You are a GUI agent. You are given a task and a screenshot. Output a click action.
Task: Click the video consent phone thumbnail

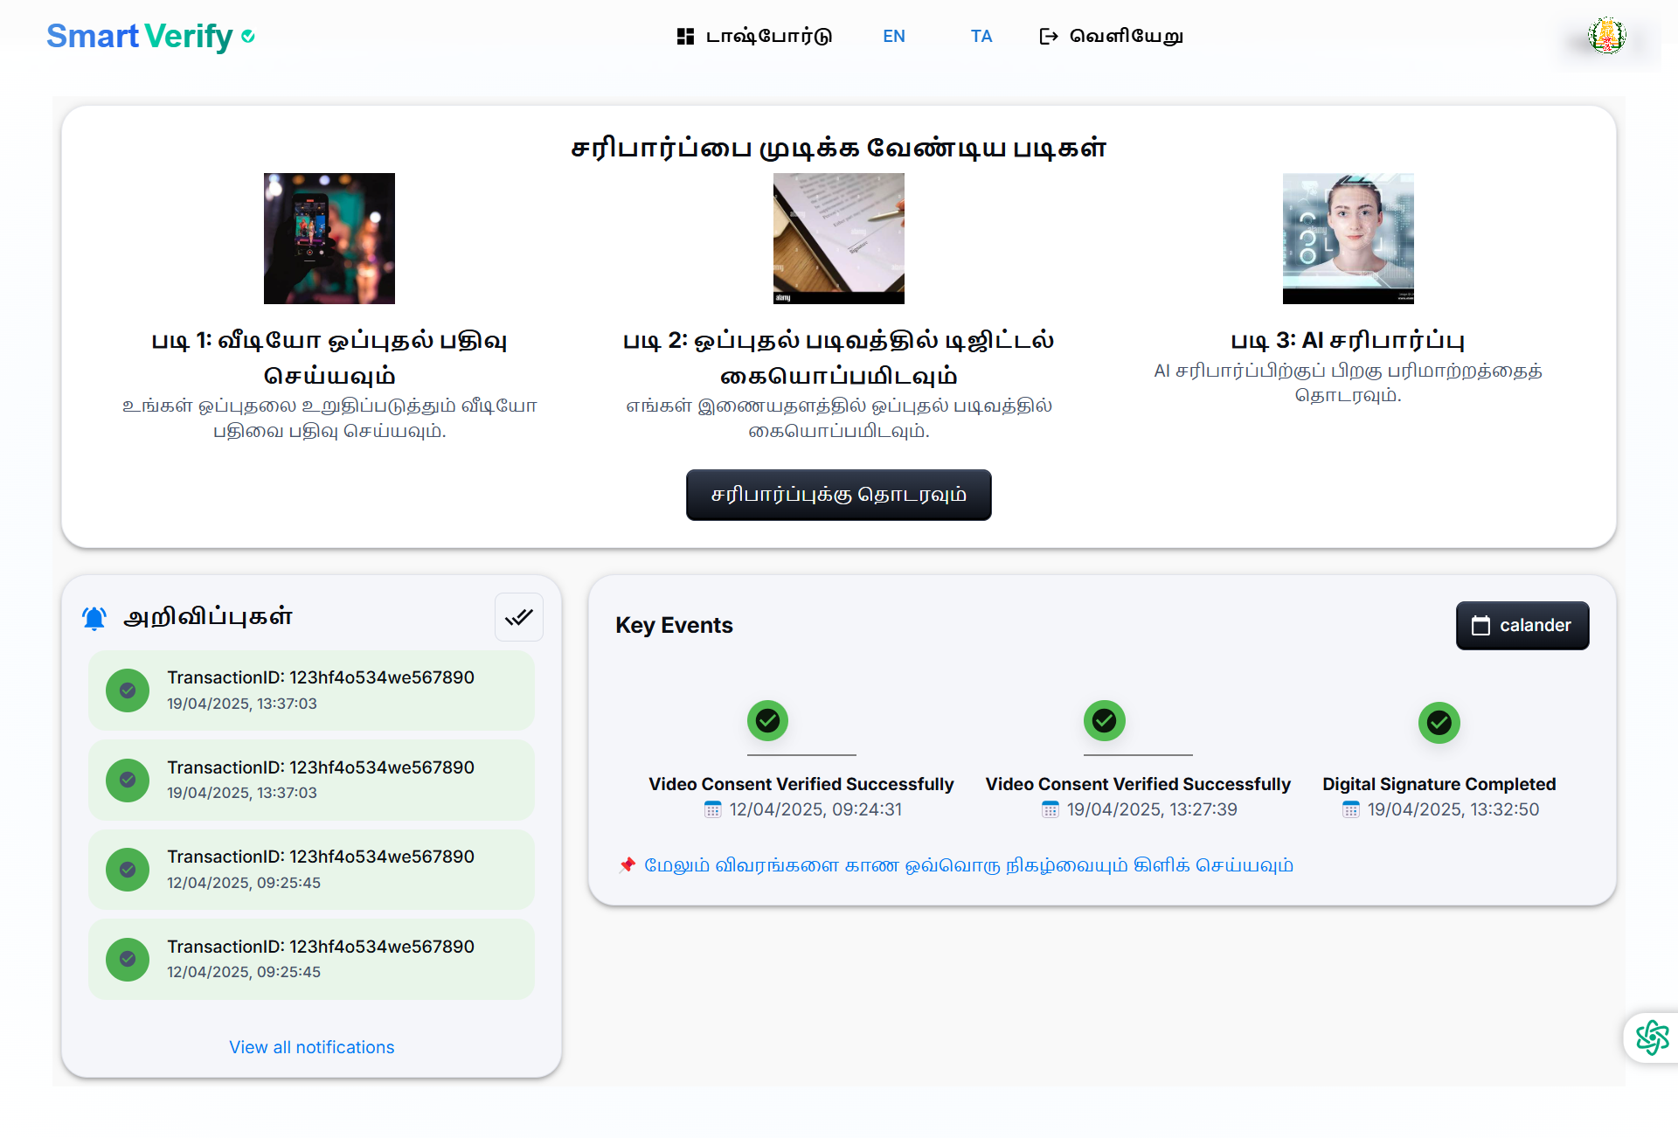pyautogui.click(x=329, y=238)
